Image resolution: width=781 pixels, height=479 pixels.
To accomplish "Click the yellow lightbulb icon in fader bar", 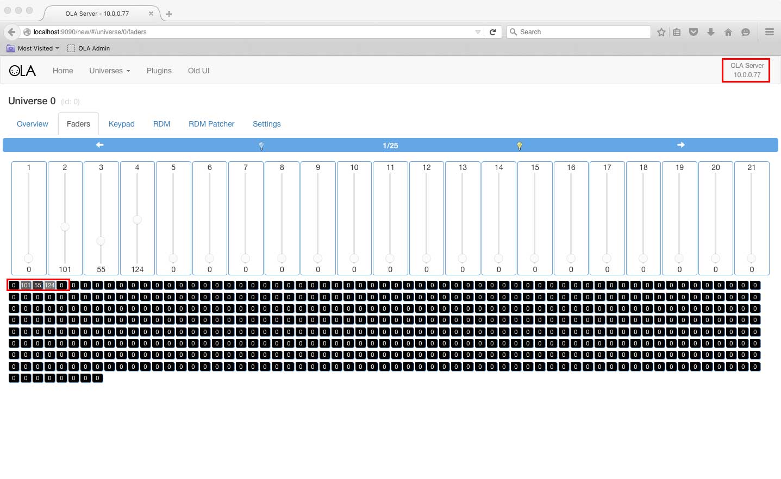I will tap(519, 146).
